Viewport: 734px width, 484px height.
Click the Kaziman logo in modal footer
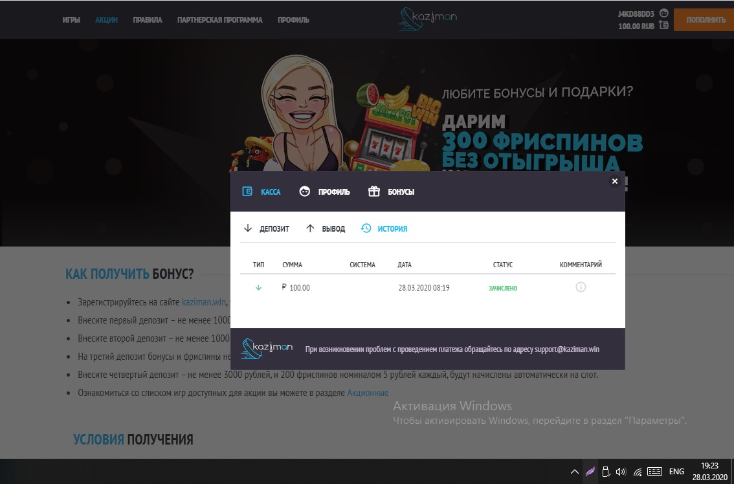pyautogui.click(x=267, y=349)
